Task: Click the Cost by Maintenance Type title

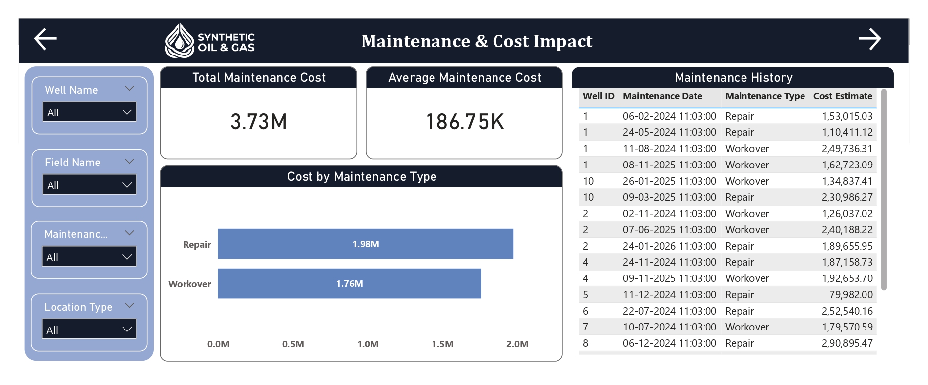Action: pos(362,177)
